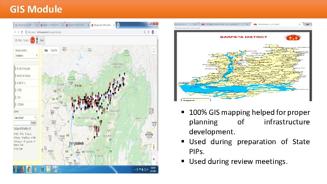Click the Not secure site info icon
The image size is (327, 184).
pyautogui.click(x=26, y=32)
